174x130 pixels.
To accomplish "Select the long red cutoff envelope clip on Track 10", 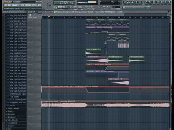I will 105,89.
